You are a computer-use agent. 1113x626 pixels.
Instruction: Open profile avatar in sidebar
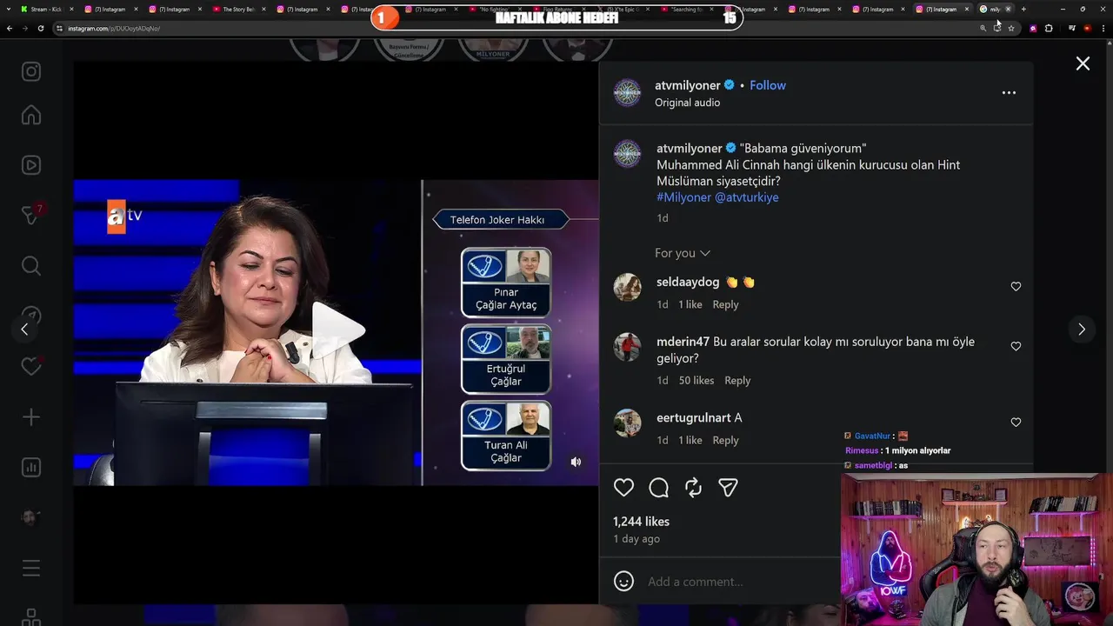[31, 518]
